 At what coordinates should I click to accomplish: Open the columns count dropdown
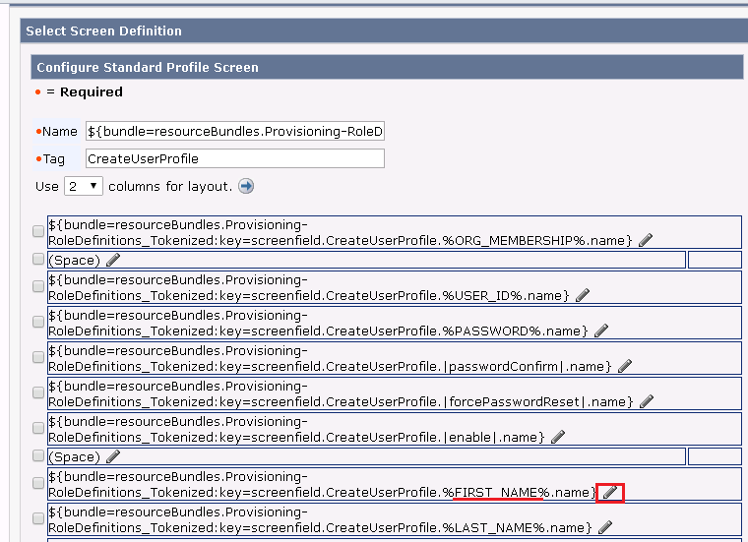pyautogui.click(x=84, y=186)
